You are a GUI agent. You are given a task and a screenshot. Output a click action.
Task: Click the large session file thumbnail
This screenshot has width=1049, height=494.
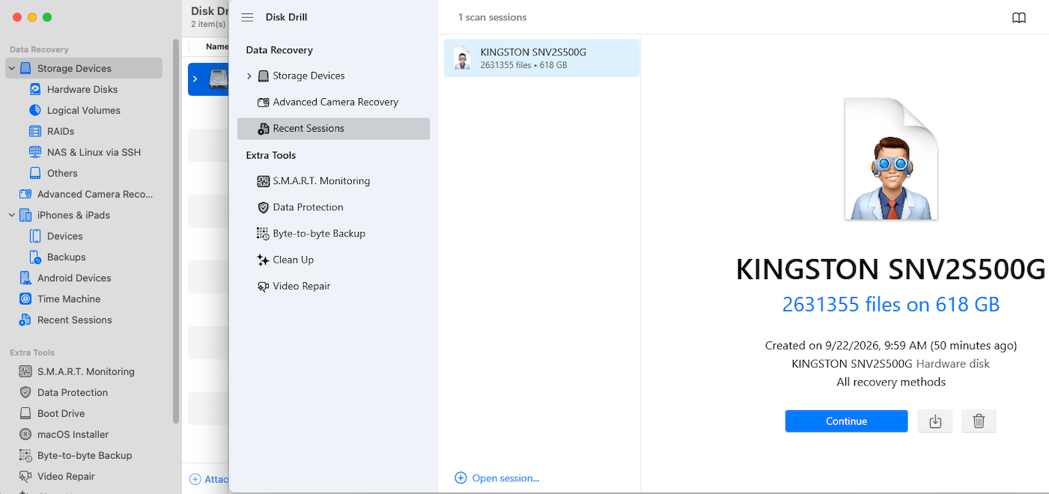[891, 159]
